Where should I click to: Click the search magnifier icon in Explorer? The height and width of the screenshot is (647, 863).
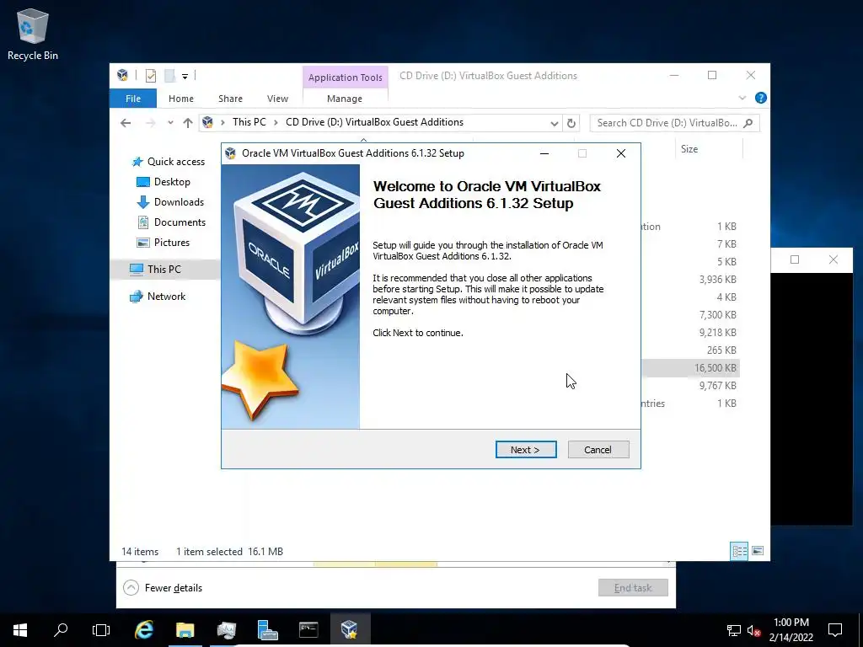pyautogui.click(x=748, y=123)
